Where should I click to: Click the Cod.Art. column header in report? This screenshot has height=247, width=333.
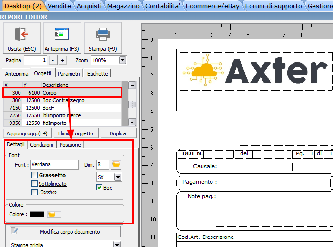click(189, 237)
